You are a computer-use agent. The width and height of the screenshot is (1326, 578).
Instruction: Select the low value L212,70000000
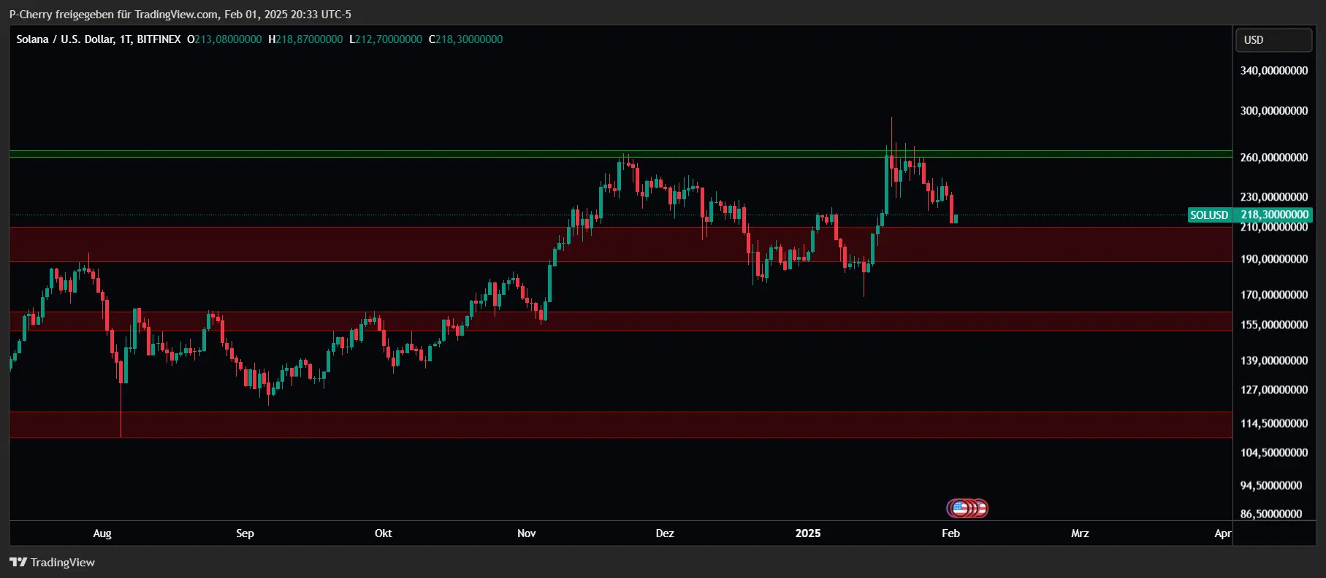[x=386, y=39]
